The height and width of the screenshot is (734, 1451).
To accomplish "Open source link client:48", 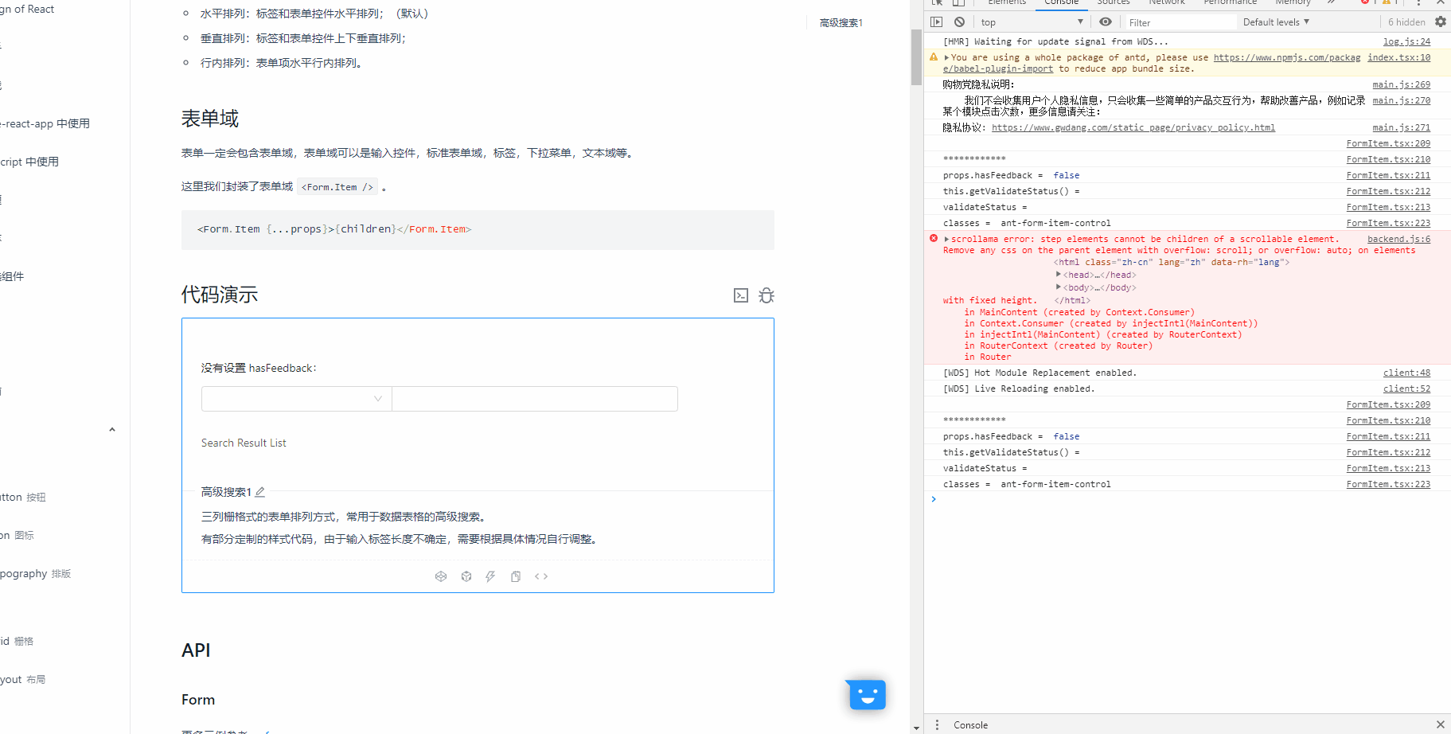I will coord(1406,373).
